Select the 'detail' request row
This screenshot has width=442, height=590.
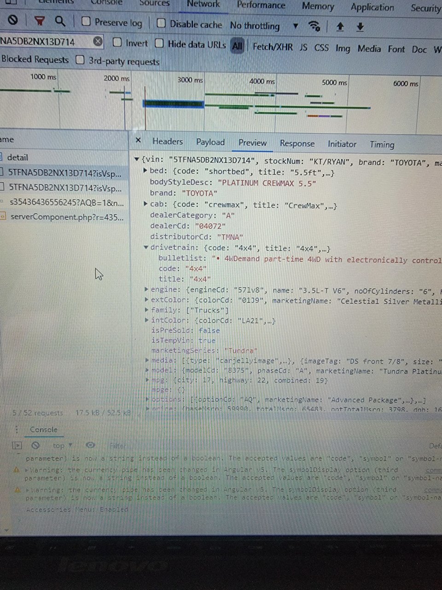pyautogui.click(x=64, y=157)
